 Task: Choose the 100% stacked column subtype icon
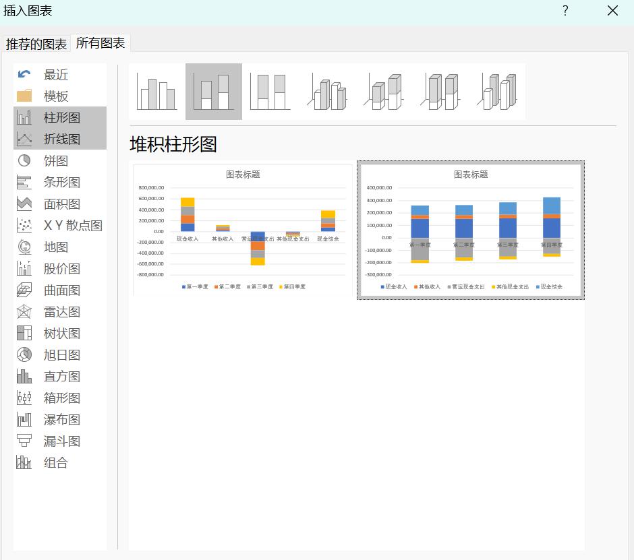coord(270,92)
